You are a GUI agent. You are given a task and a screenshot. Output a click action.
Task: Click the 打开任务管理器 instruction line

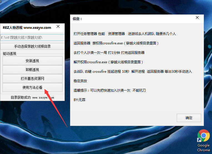click(x=124, y=34)
